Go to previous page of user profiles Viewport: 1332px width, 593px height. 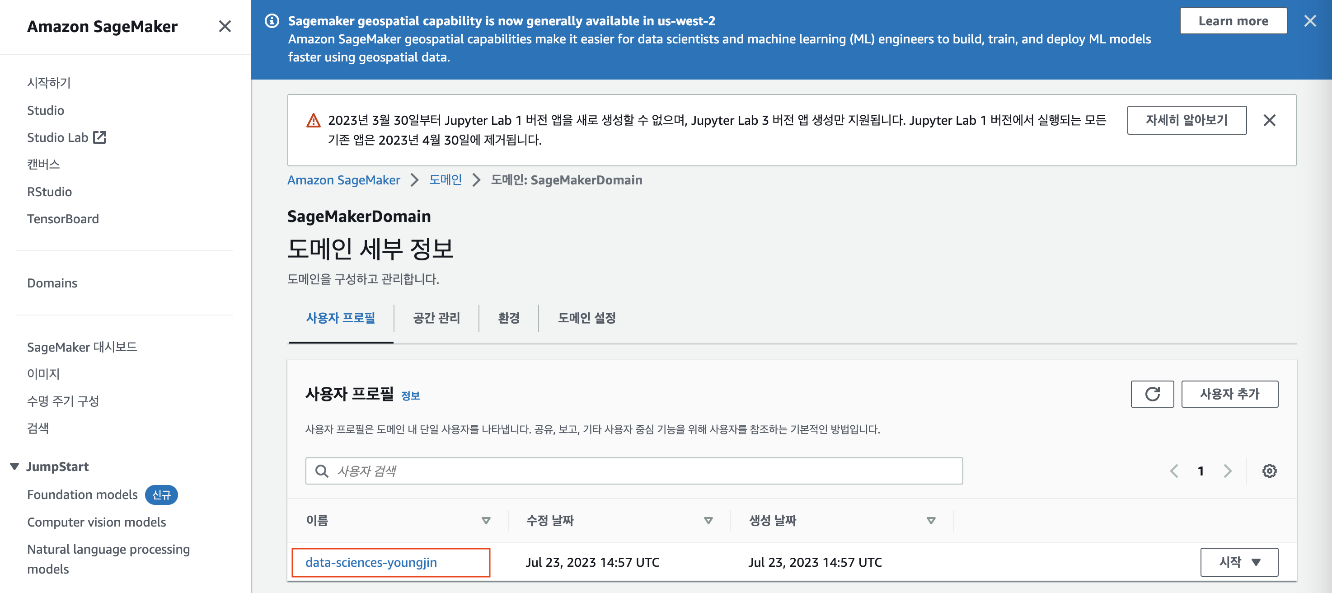click(x=1174, y=471)
